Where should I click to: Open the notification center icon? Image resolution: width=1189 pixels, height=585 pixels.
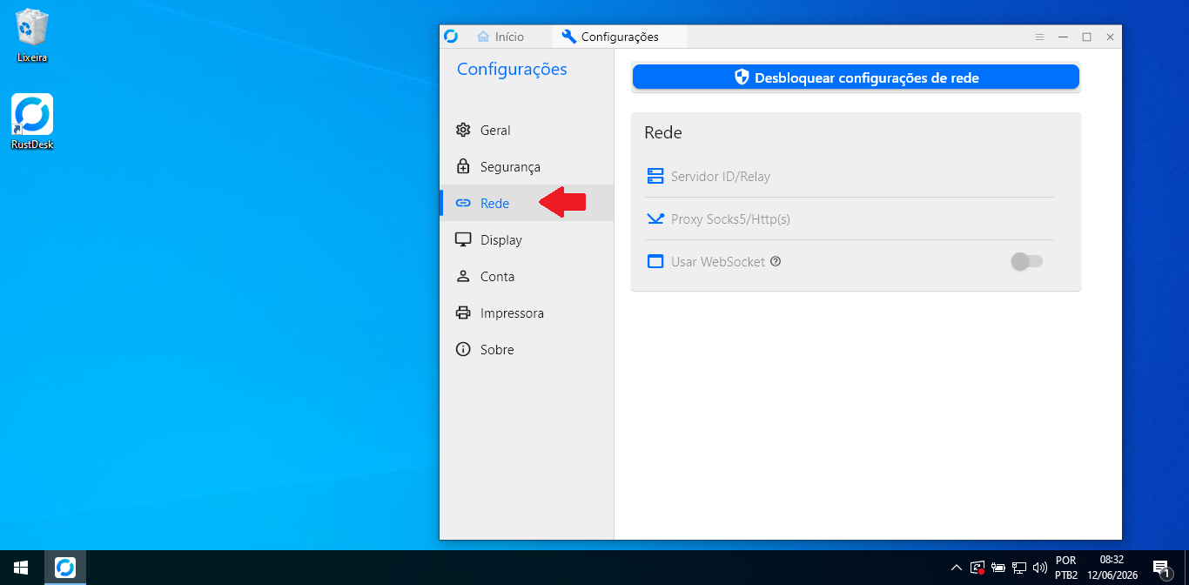pos(1162,568)
